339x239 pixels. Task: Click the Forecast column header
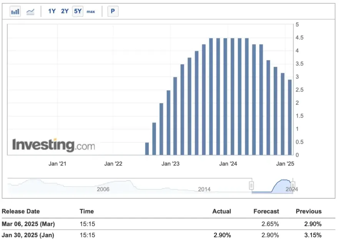click(x=266, y=211)
